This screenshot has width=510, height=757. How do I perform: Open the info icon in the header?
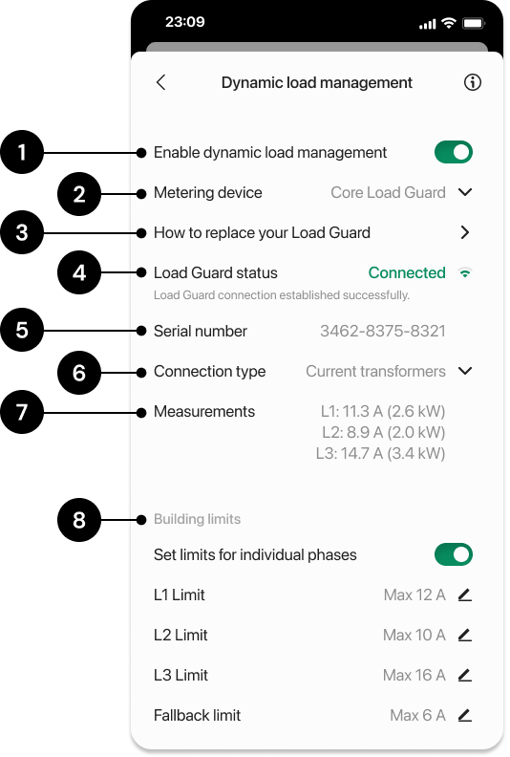click(473, 82)
